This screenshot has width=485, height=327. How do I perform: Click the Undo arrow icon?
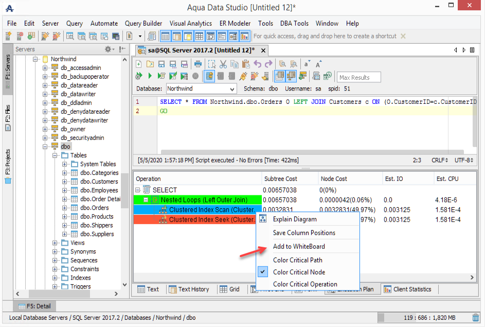[x=257, y=64]
